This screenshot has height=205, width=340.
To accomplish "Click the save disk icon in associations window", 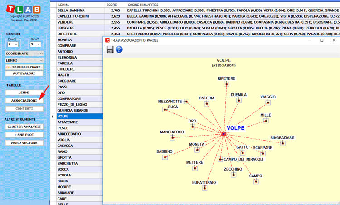I will pos(110,49).
